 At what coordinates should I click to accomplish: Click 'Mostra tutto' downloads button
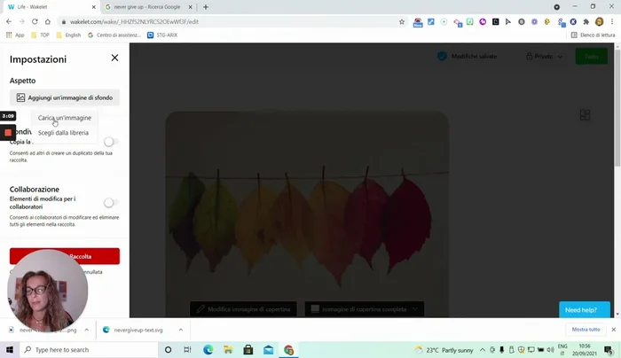coord(586,330)
